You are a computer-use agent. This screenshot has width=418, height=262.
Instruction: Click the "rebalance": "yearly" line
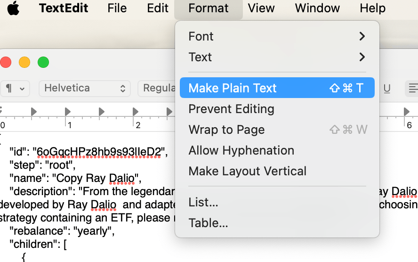[x=62, y=231]
